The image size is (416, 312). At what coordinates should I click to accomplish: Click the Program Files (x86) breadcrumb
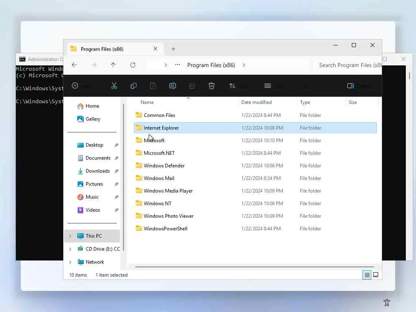211,65
